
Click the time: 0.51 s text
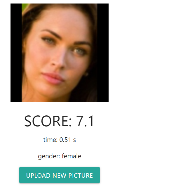tap(60, 140)
